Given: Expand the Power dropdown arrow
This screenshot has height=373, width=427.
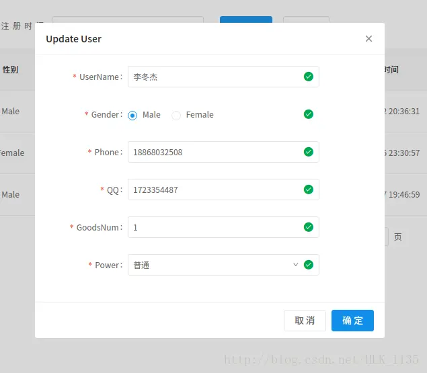Looking at the screenshot, I should pos(295,265).
